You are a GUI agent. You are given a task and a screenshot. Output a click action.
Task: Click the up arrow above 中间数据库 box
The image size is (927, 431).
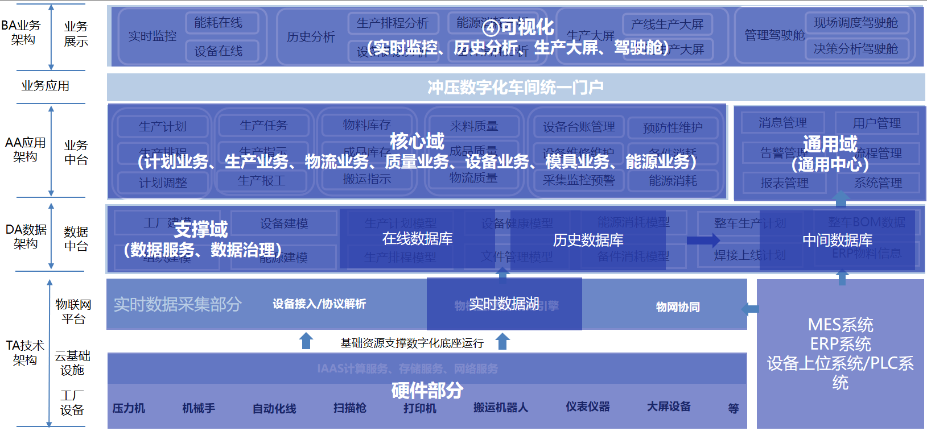[x=841, y=199]
